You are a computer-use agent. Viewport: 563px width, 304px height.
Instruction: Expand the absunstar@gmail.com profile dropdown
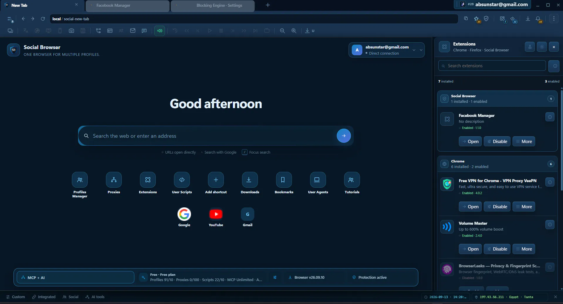coord(387,50)
